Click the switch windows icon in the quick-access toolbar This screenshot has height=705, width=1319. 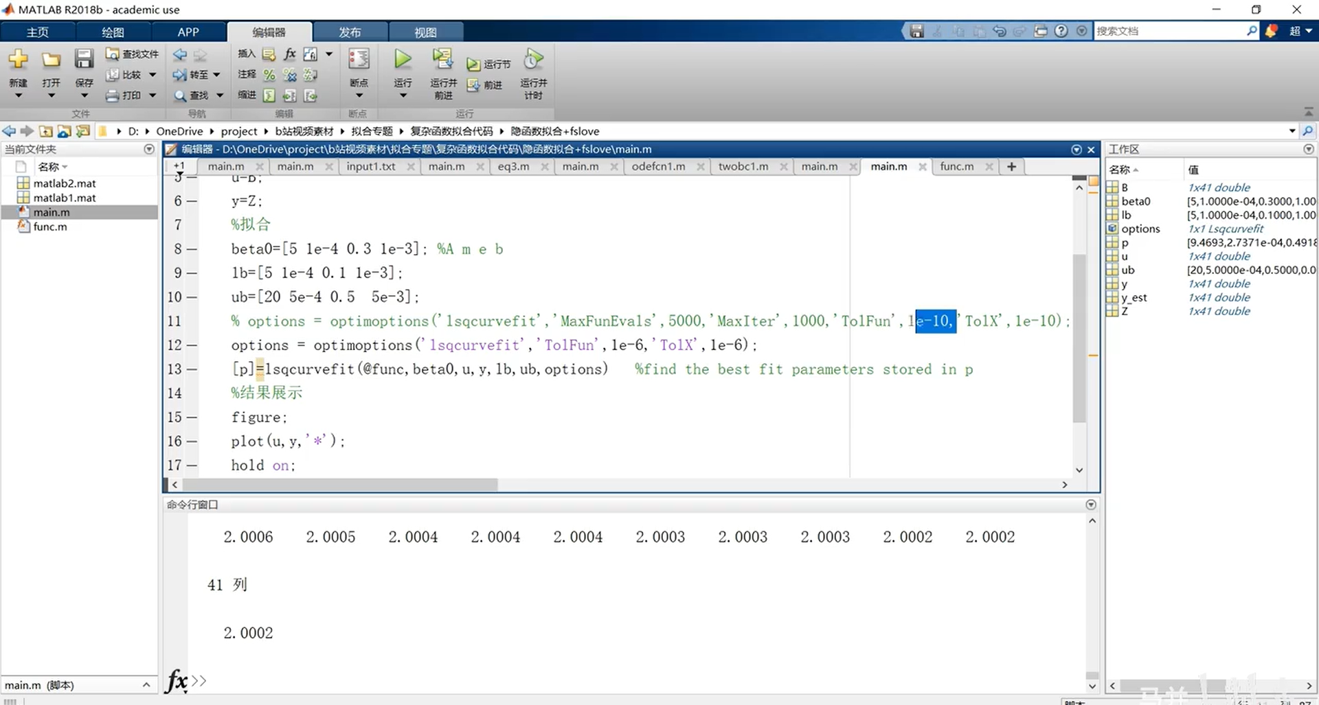pyautogui.click(x=1040, y=31)
